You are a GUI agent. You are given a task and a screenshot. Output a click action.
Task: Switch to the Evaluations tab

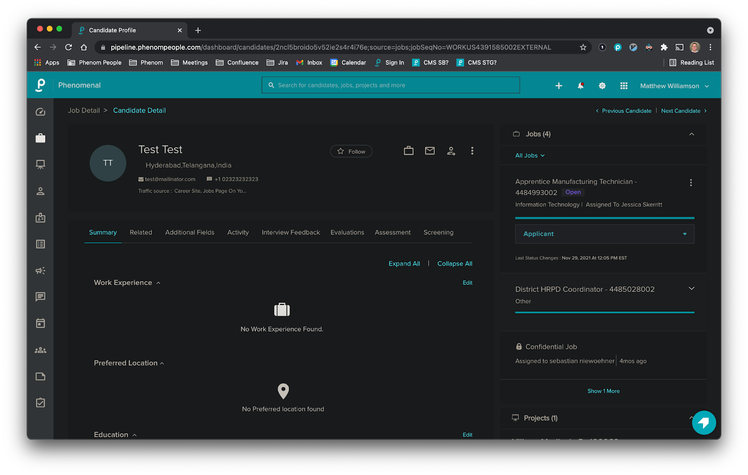point(347,232)
